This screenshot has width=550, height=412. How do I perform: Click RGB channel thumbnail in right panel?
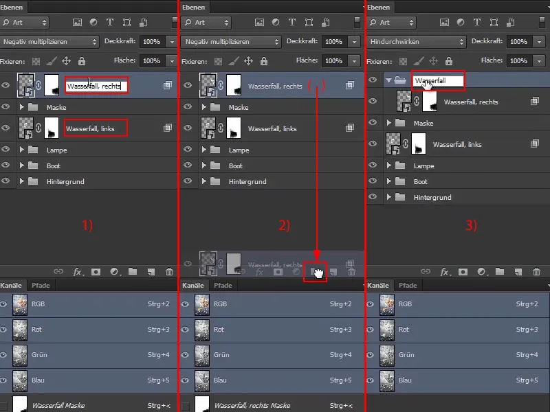[x=387, y=304]
